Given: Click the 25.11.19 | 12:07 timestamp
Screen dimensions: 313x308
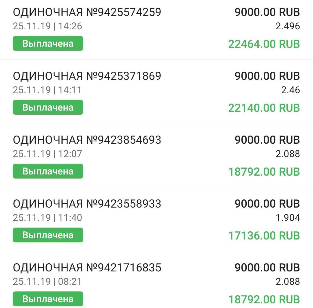Looking at the screenshot, I should coord(47,154).
